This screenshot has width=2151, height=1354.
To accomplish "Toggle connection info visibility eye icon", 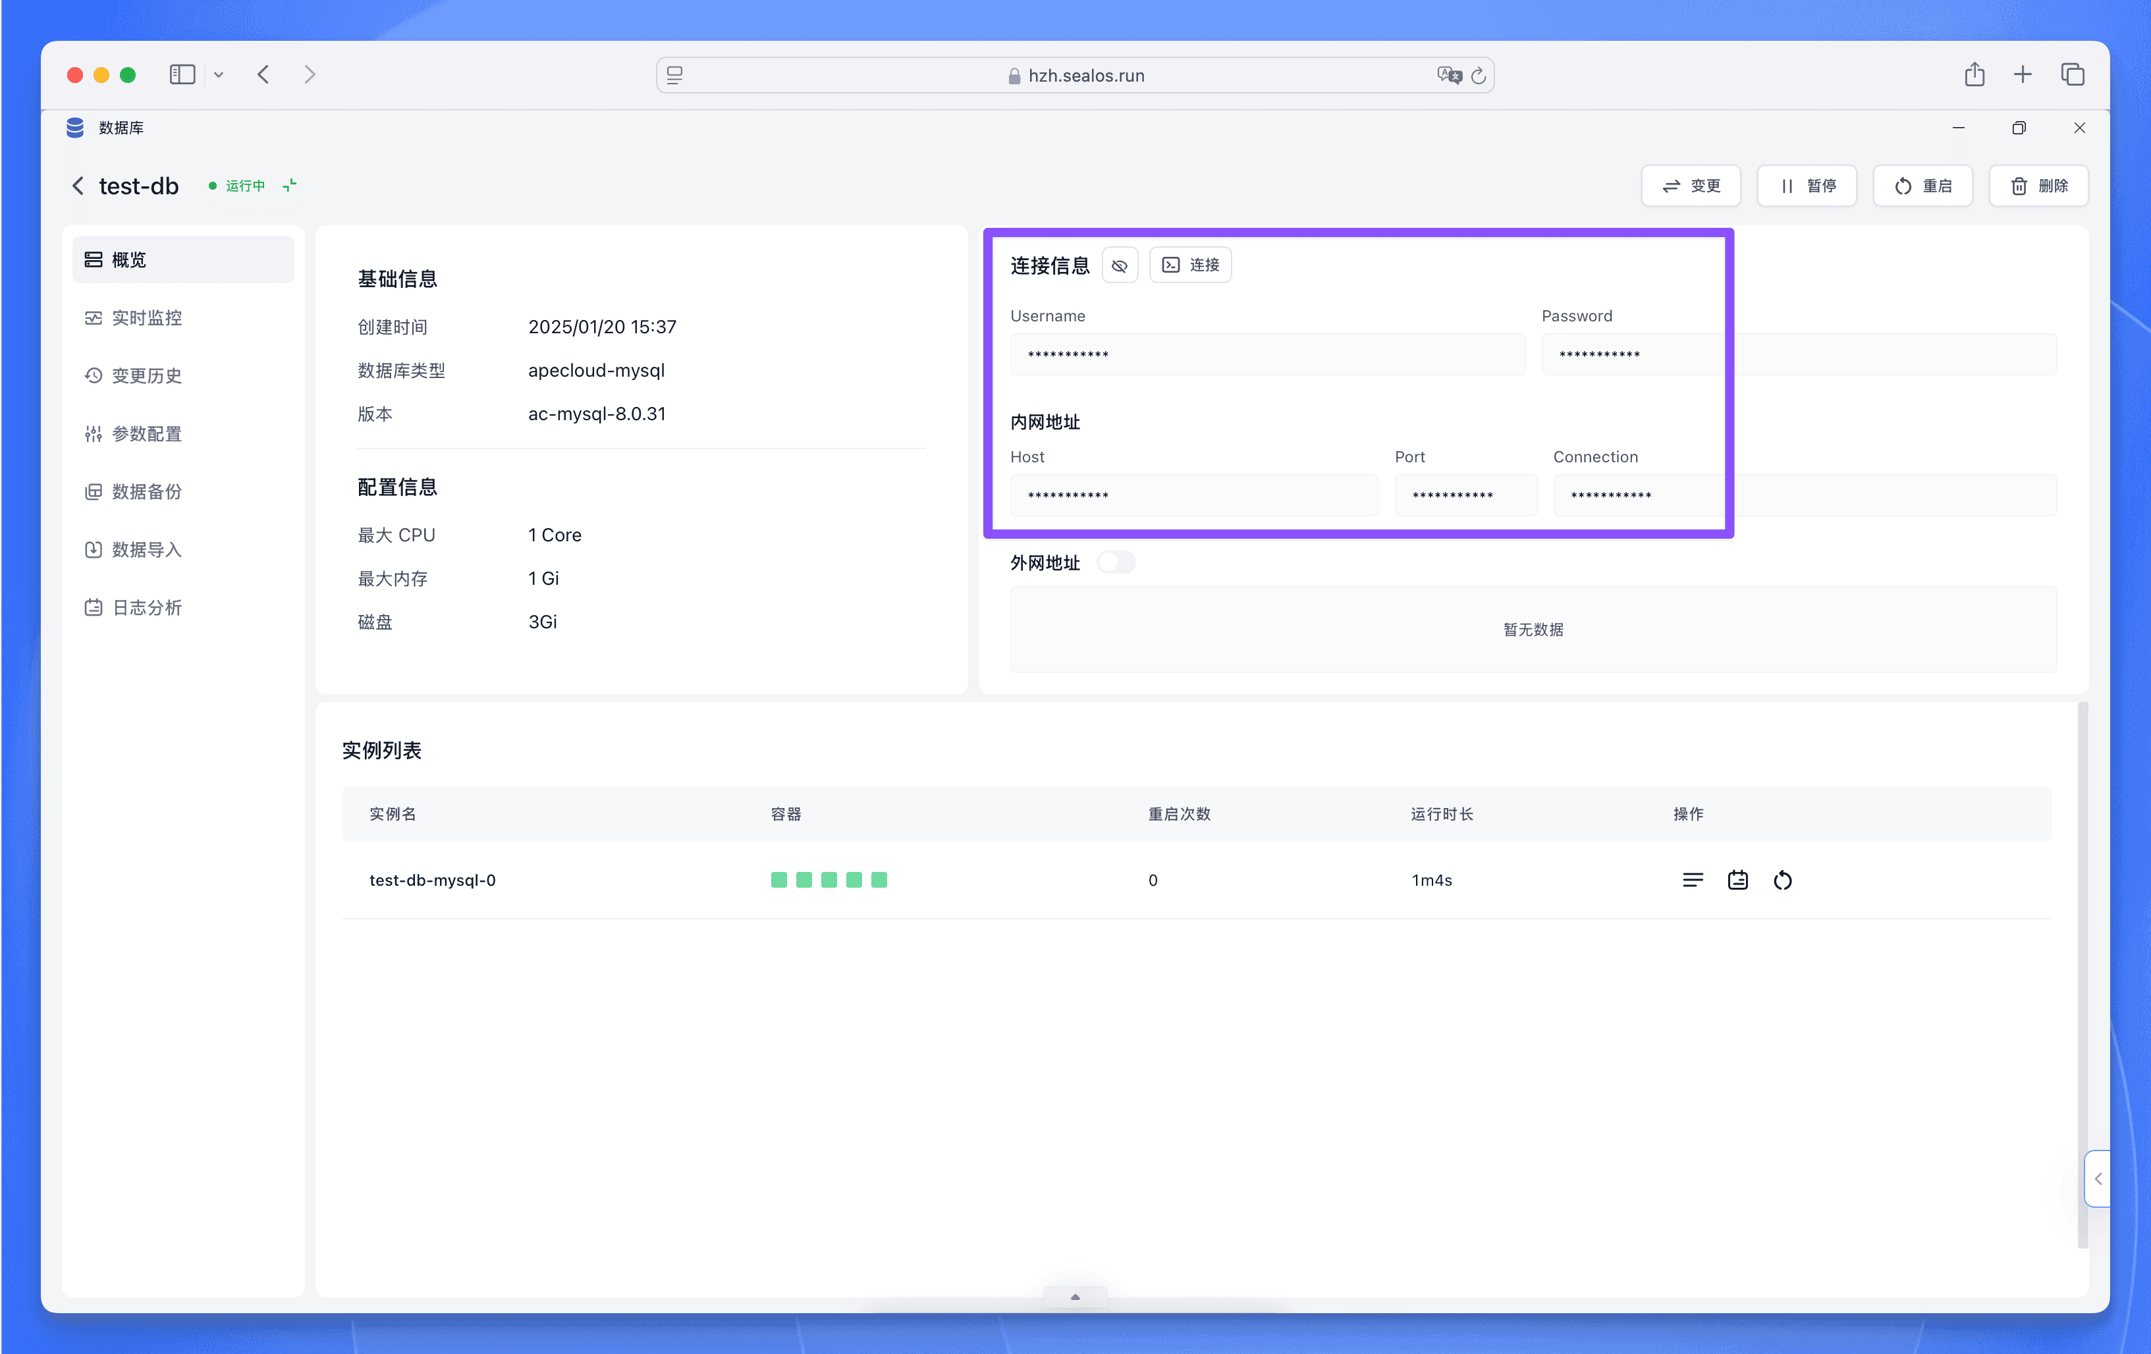I will pos(1119,265).
